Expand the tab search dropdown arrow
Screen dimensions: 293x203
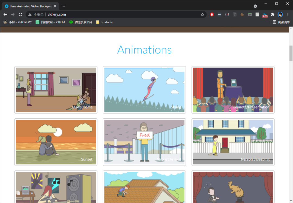(255, 6)
